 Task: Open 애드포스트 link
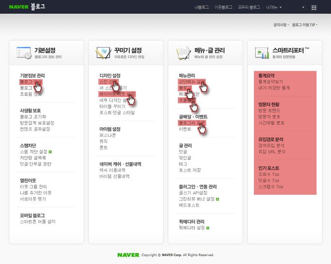pyautogui.click(x=189, y=205)
